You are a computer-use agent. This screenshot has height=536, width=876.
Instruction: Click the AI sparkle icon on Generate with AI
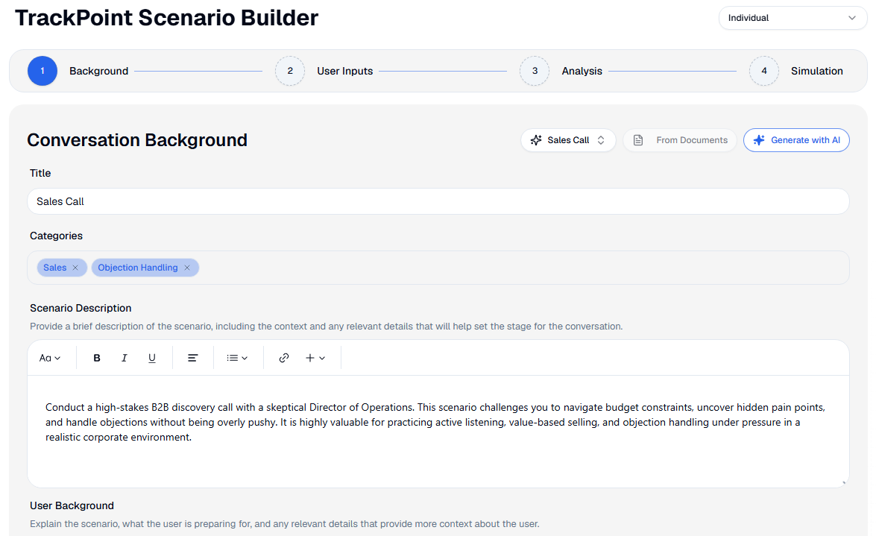759,139
